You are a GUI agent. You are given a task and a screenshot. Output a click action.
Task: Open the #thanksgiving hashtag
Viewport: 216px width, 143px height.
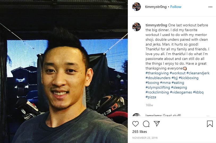[x=157, y=73]
